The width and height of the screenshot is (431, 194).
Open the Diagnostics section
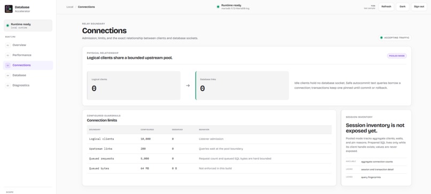28,86
